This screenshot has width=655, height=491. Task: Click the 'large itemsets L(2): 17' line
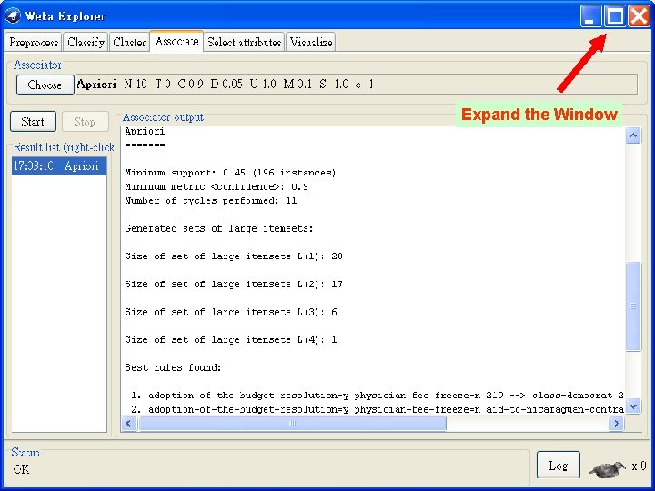tap(234, 284)
